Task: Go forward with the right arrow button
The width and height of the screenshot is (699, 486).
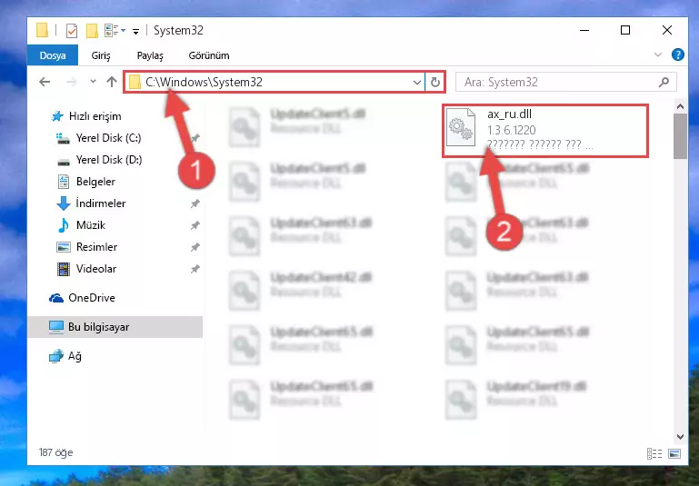Action: 71,82
